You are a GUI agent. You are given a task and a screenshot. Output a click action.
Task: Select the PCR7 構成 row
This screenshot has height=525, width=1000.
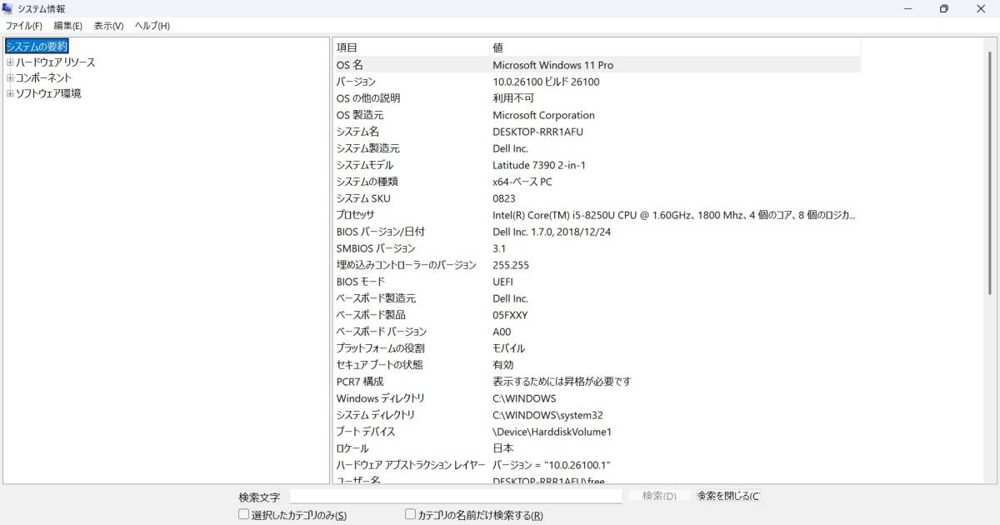pos(597,382)
